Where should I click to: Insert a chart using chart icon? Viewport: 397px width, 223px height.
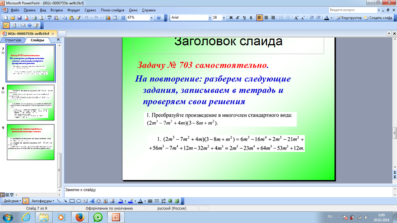pyautogui.click(x=108, y=18)
